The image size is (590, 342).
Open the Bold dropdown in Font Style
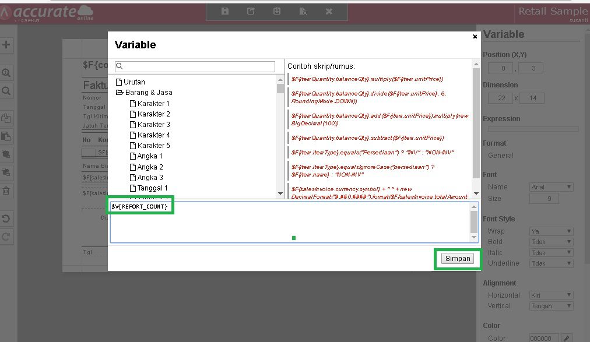[x=552, y=242]
